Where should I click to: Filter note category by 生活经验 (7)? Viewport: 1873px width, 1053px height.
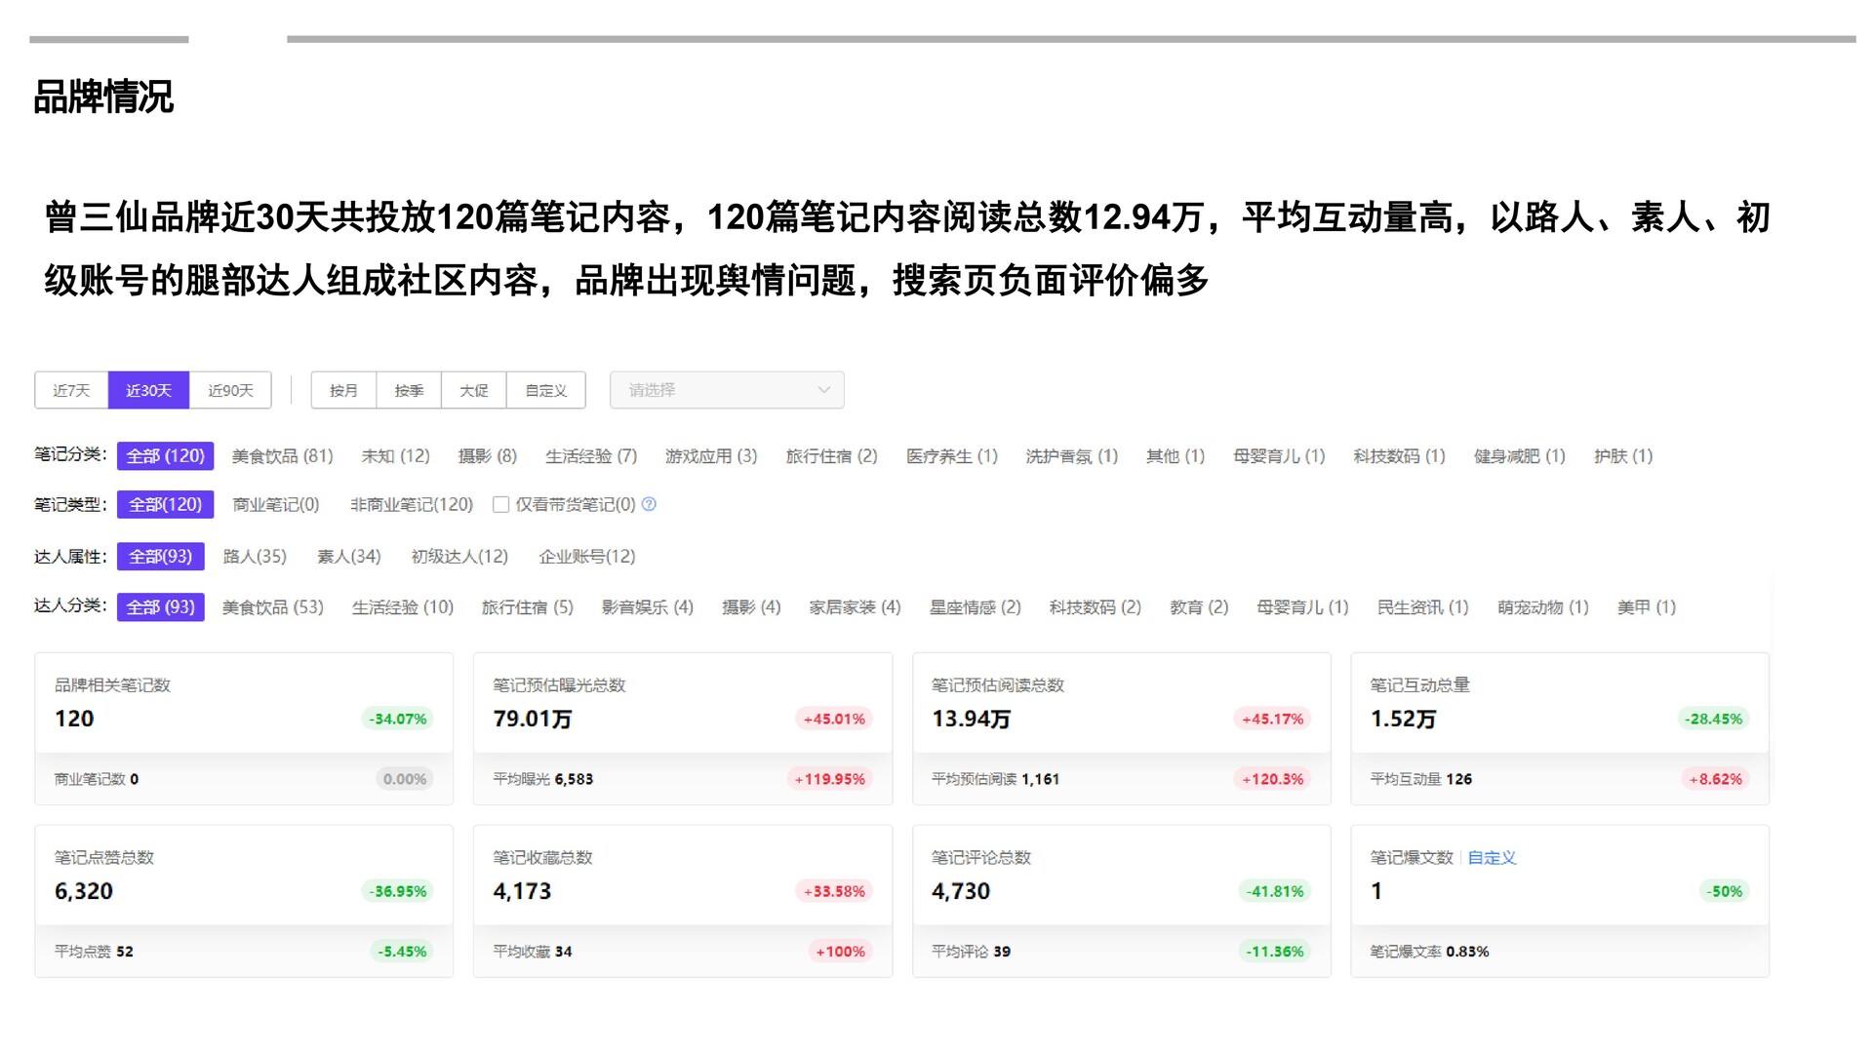(590, 456)
